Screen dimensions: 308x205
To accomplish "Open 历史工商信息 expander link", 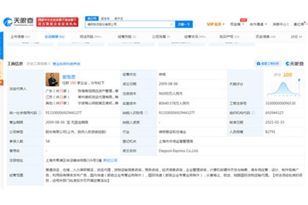I will coord(38,64).
